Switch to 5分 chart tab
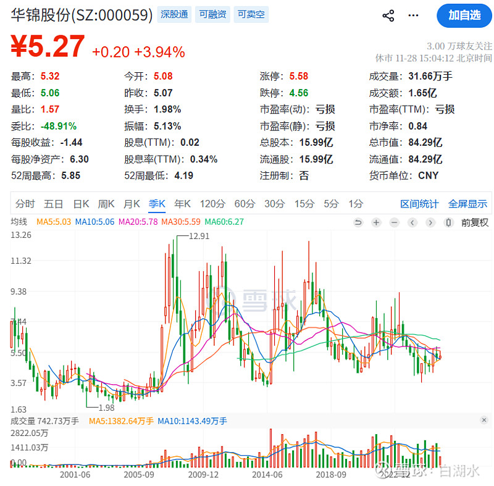 pos(331,204)
